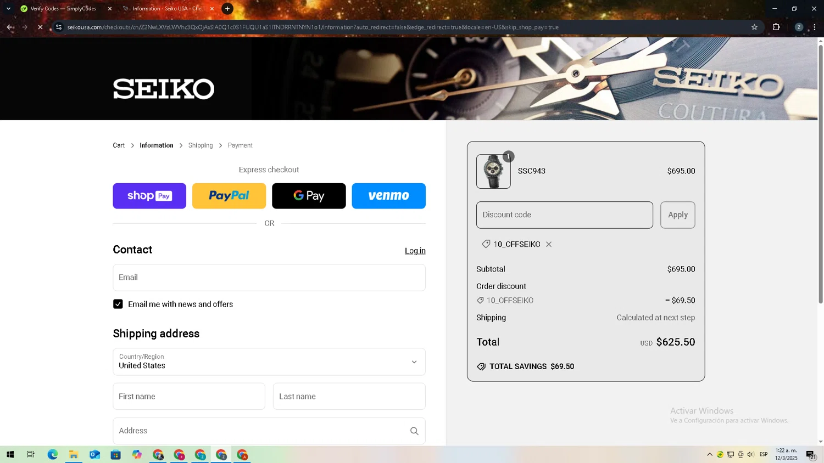This screenshot has height=463, width=824.
Task: Close the Verify Codes browser tab
Action: (110, 9)
